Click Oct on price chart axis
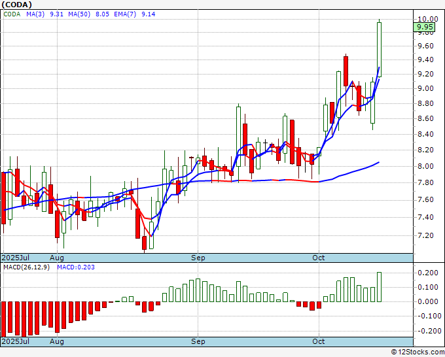This screenshot has width=445, height=357. pyautogui.click(x=319, y=258)
